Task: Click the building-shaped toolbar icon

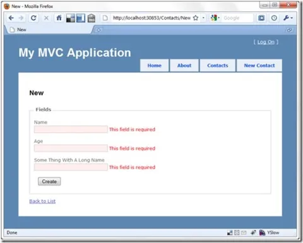Action: (92, 18)
